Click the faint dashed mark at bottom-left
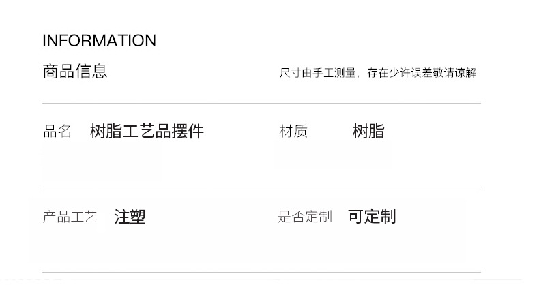The width and height of the screenshot is (539, 304). (34, 279)
